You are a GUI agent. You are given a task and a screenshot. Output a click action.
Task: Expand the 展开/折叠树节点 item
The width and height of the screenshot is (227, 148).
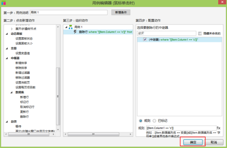pos(12,29)
